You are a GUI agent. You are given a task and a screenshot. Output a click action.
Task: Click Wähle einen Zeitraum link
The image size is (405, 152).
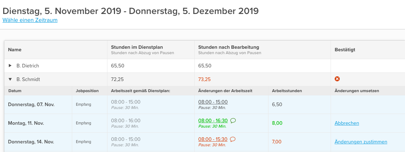(x=30, y=20)
